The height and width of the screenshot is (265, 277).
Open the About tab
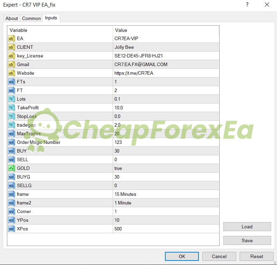point(12,18)
